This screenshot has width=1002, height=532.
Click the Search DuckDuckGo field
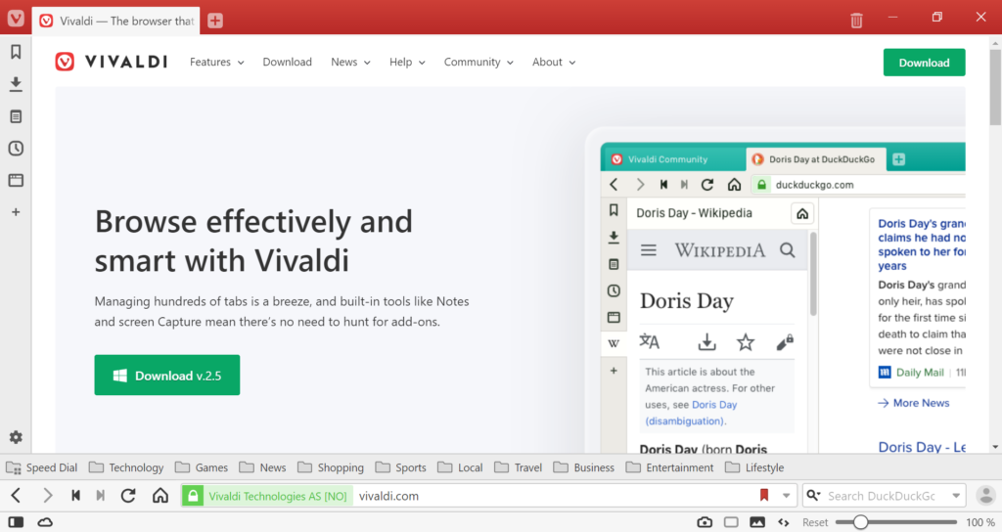(x=885, y=496)
